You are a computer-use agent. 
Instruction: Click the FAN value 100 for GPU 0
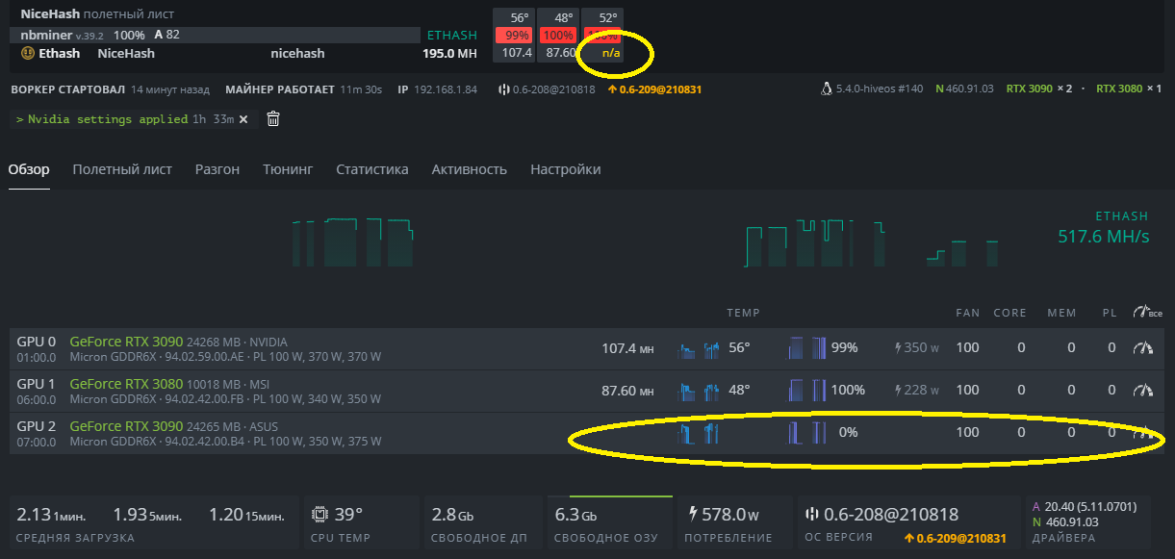pos(967,348)
